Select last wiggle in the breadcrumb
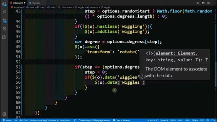This screenshot has width=217, height=122. point(107,7)
